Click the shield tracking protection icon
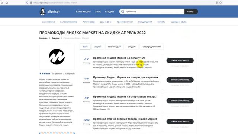Viewport: 238px width, 134px height. (x=27, y=3)
